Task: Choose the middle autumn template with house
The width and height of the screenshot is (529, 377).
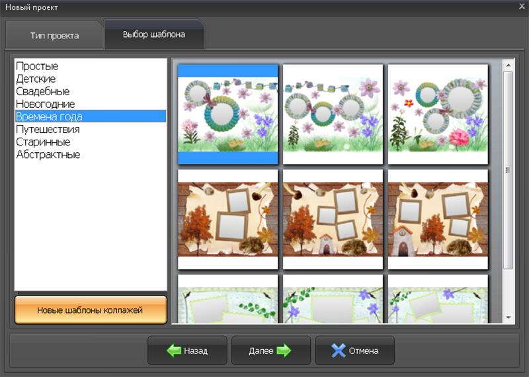Action: point(333,219)
